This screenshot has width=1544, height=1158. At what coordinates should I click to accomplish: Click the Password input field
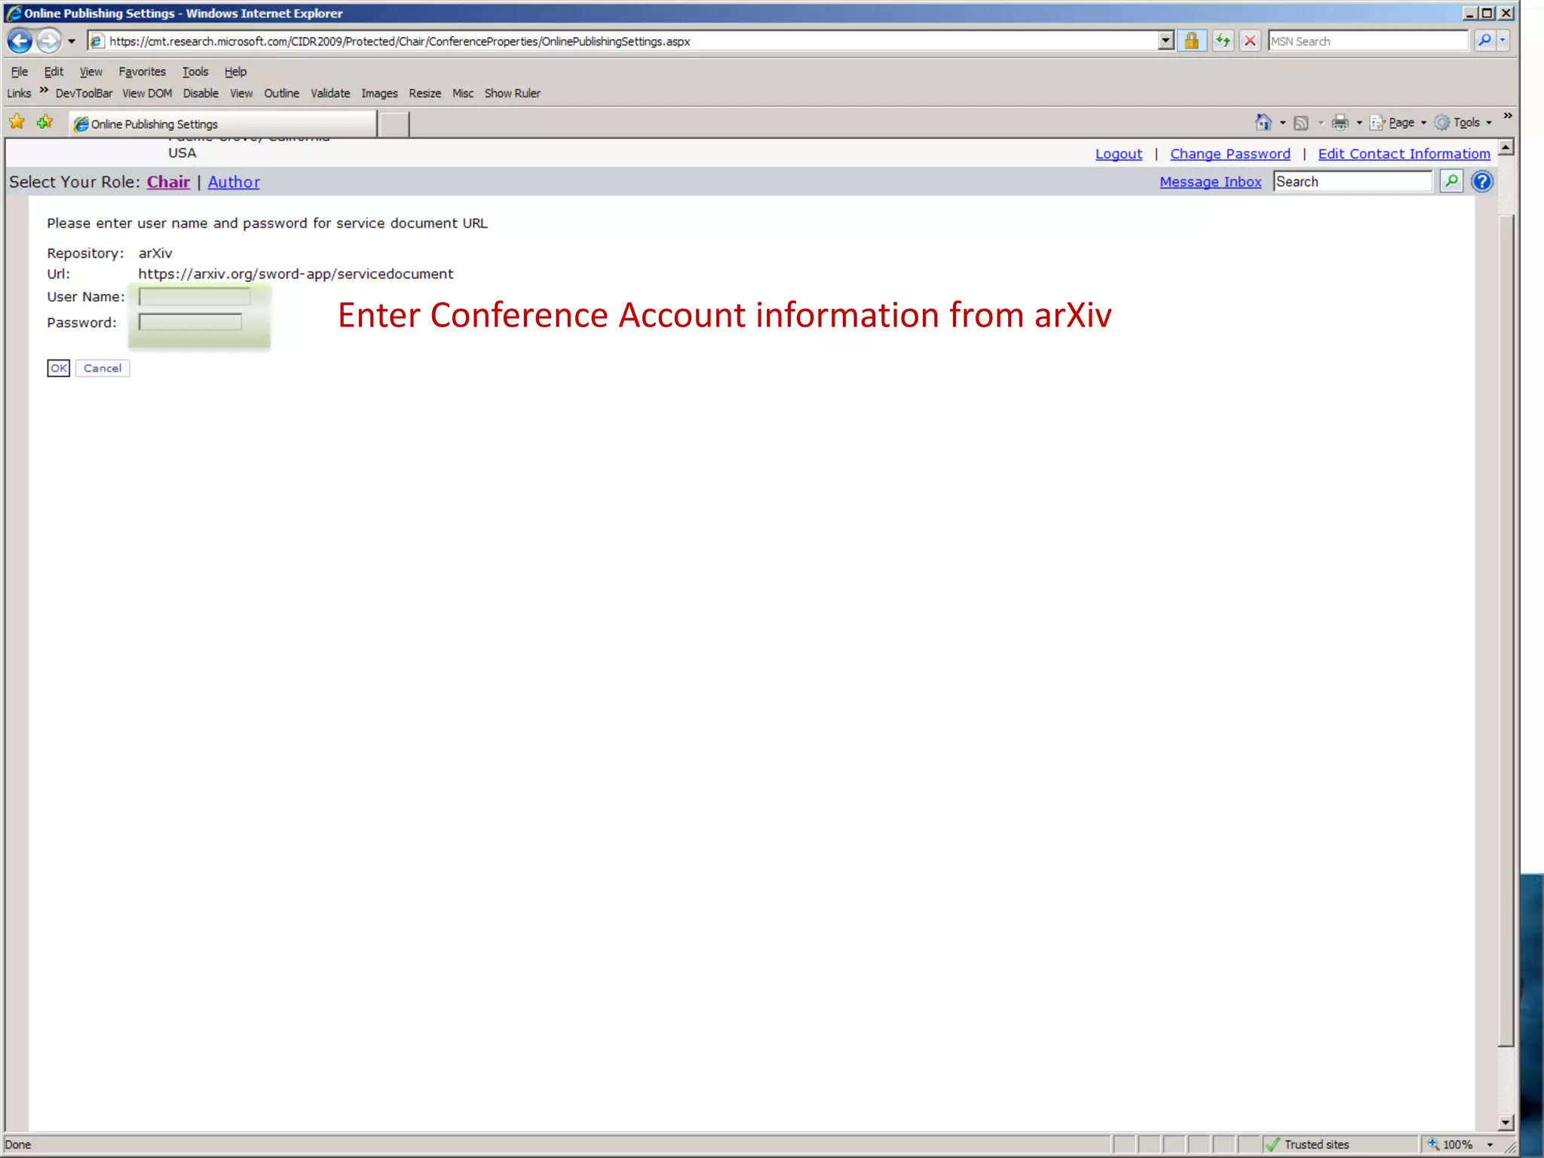click(x=190, y=323)
